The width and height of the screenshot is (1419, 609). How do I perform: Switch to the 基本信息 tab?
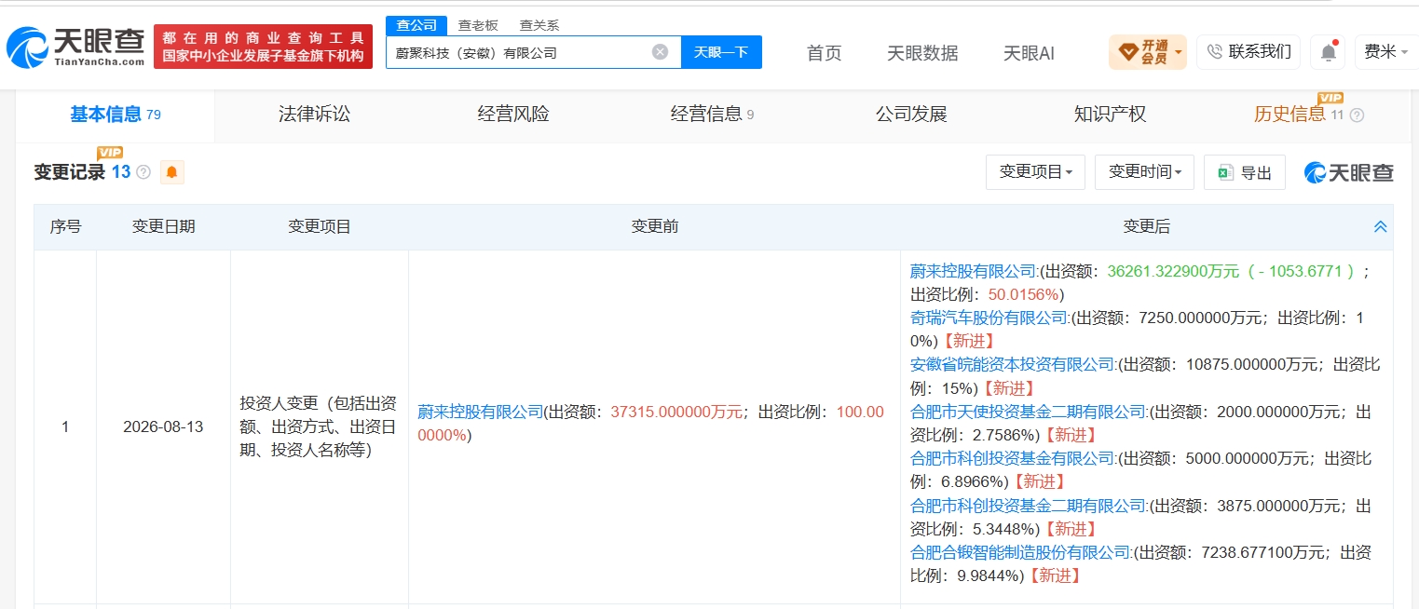point(116,115)
